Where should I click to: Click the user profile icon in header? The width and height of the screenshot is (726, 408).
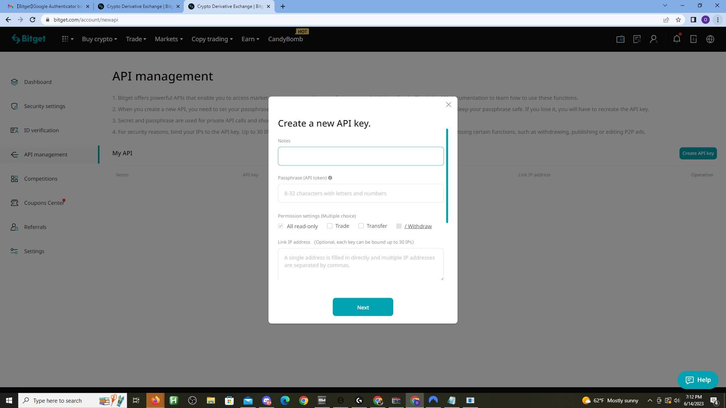[x=654, y=39]
